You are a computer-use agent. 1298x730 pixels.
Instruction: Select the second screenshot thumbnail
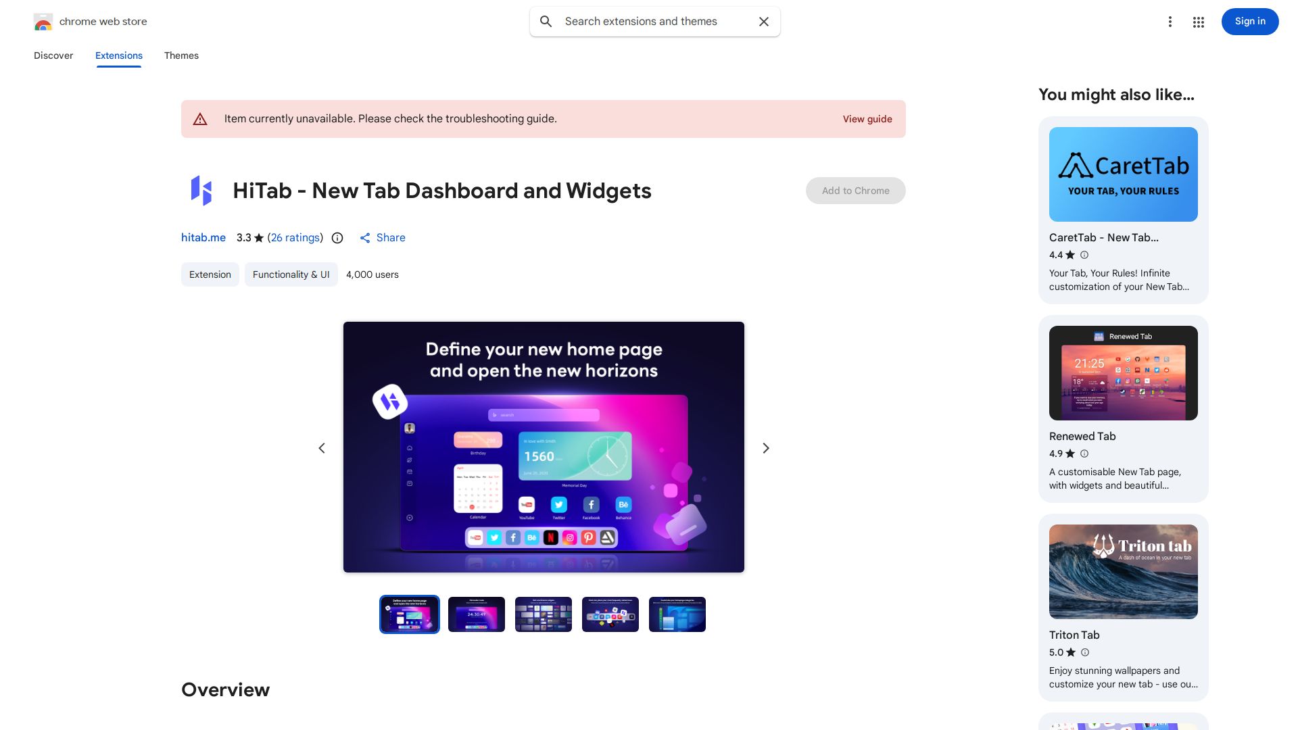tap(477, 614)
